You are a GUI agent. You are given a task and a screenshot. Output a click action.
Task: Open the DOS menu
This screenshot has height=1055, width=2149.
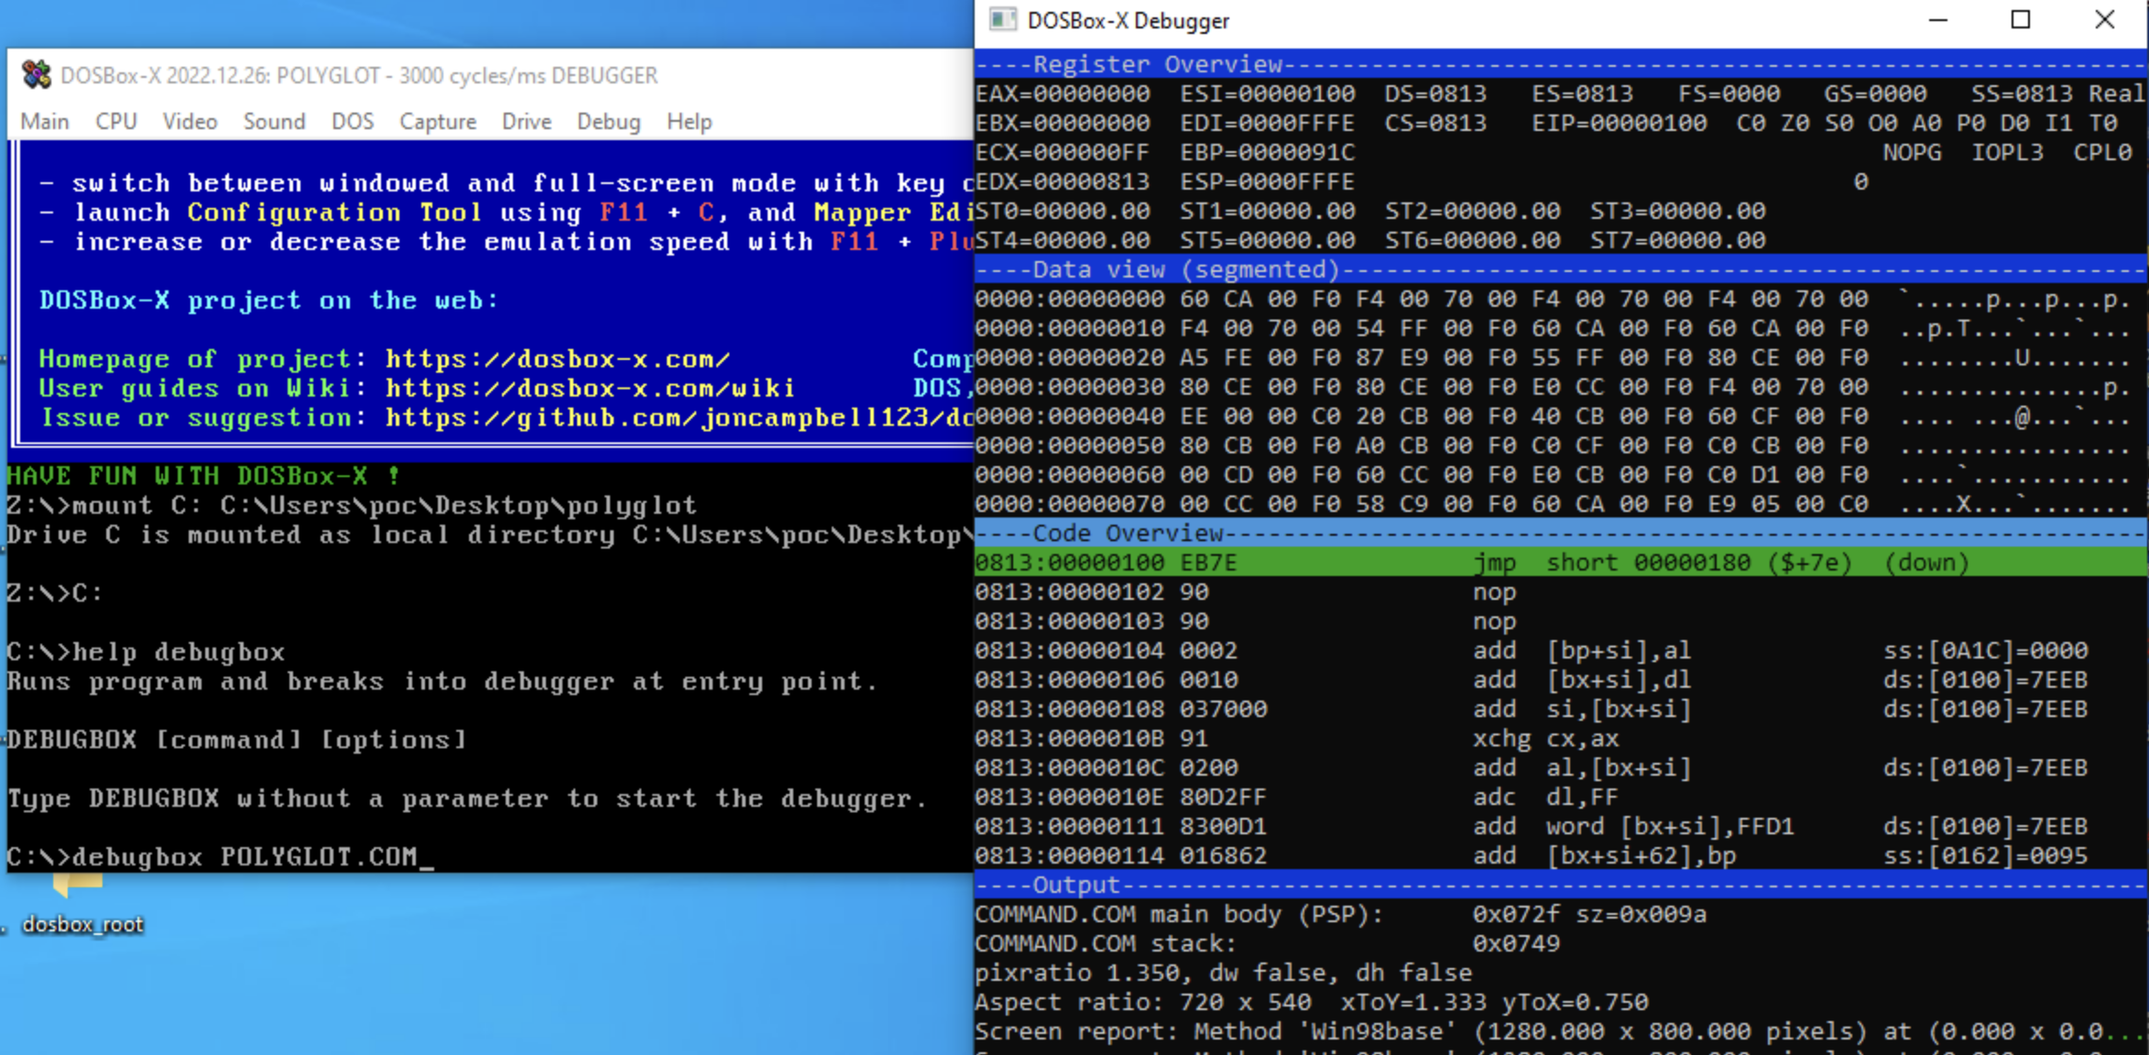pos(353,122)
